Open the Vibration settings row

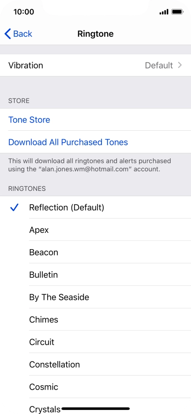point(95,65)
